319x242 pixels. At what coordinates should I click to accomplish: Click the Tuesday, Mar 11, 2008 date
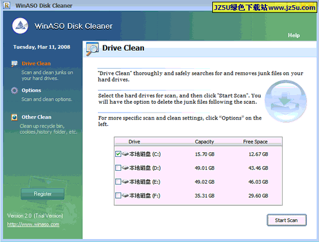tap(42, 47)
